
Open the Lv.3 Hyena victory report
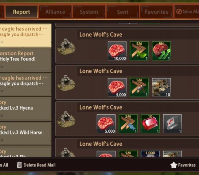26,109
